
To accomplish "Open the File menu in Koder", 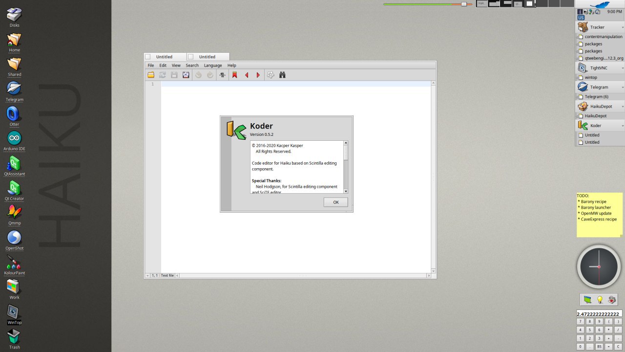I will [x=151, y=65].
